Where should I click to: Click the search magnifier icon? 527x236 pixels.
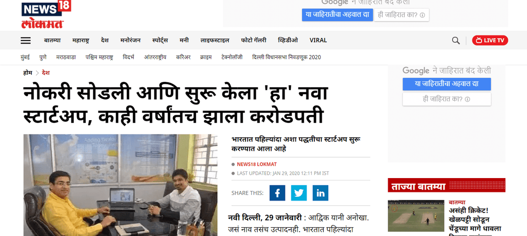click(x=456, y=41)
